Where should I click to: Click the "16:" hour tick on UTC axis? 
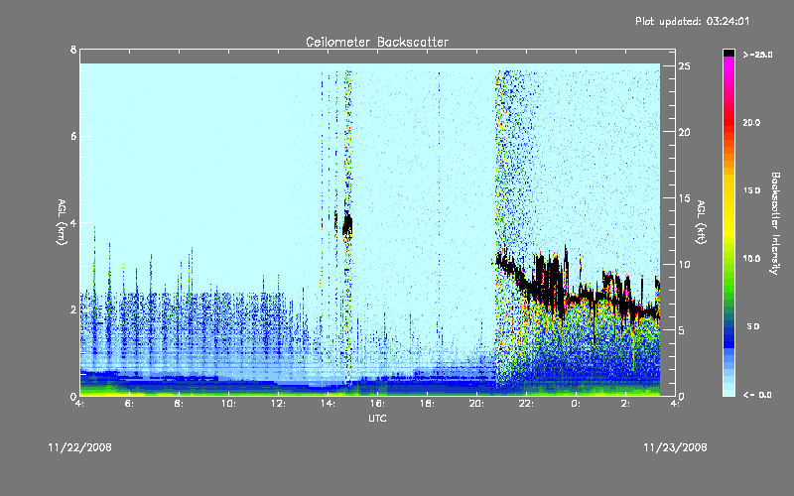pos(377,404)
